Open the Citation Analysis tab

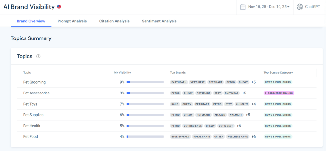[x=114, y=21]
